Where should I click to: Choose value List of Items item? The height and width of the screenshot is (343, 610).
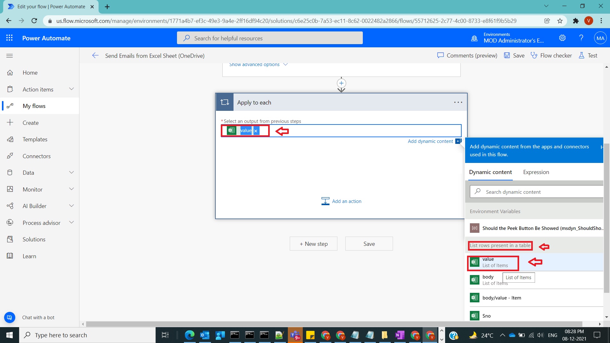[493, 262]
